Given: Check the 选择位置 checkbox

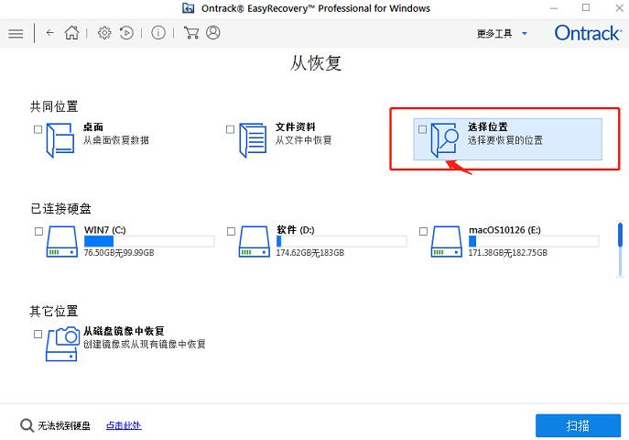Looking at the screenshot, I should click(422, 129).
